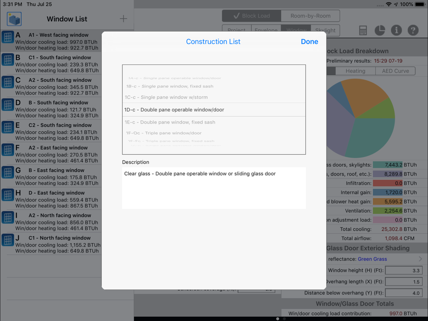Screen dimensions: 428x321
Task: Tap the blue cube app icon
Action: (x=15, y=18)
